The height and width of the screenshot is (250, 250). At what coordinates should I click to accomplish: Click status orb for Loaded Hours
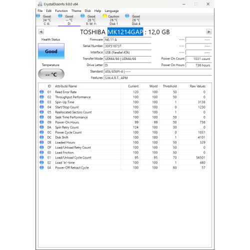point(41,142)
